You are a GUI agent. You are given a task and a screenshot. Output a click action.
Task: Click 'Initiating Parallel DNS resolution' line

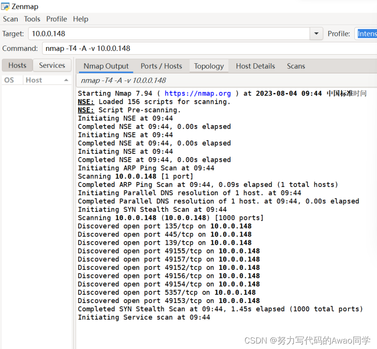coord(189,193)
